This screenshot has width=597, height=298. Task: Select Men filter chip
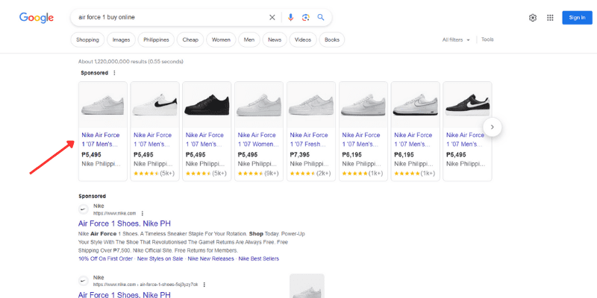(249, 39)
